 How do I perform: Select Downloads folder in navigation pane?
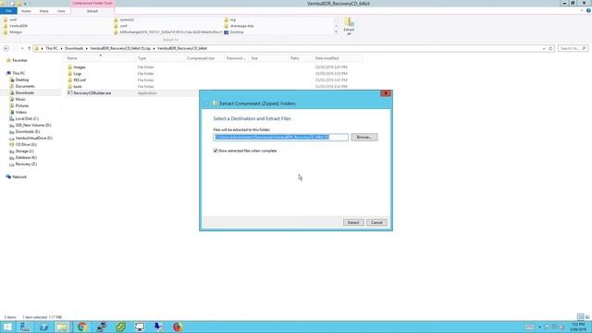[x=25, y=92]
